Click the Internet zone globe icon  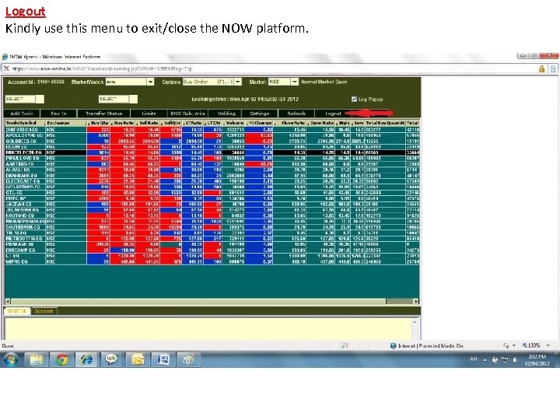coord(394,345)
